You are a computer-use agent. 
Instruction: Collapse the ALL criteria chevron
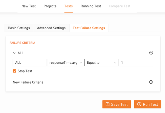(14, 53)
